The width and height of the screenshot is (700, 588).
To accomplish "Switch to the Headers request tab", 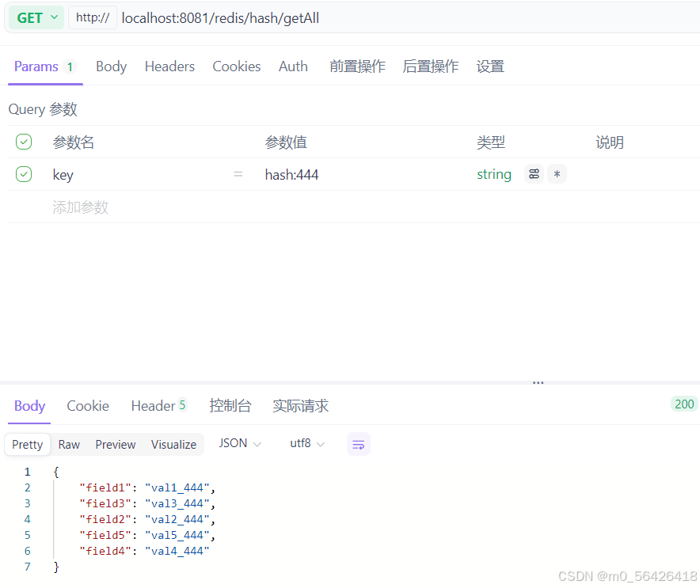I will 169,66.
